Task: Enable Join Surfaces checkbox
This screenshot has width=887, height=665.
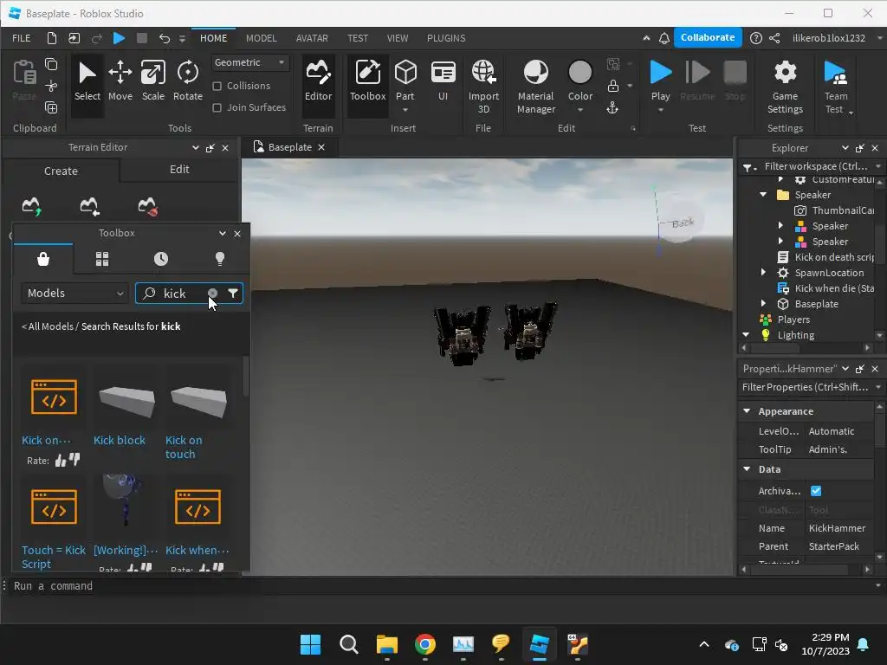Action: 217,107
